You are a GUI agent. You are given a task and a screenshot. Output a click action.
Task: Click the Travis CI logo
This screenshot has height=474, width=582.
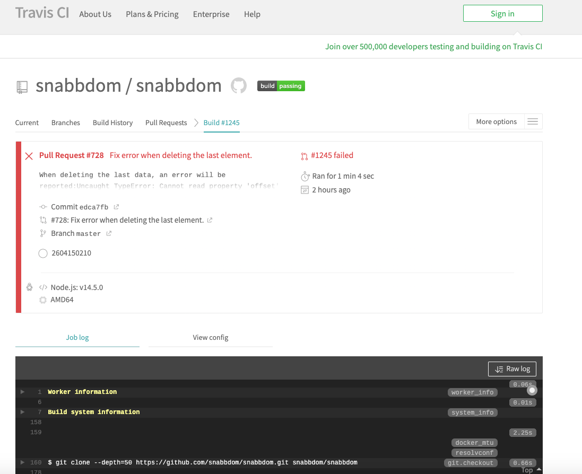pos(42,13)
